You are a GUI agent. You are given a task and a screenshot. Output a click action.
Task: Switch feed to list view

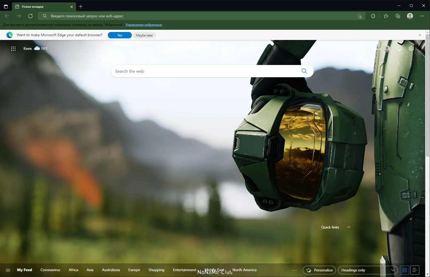(415, 270)
